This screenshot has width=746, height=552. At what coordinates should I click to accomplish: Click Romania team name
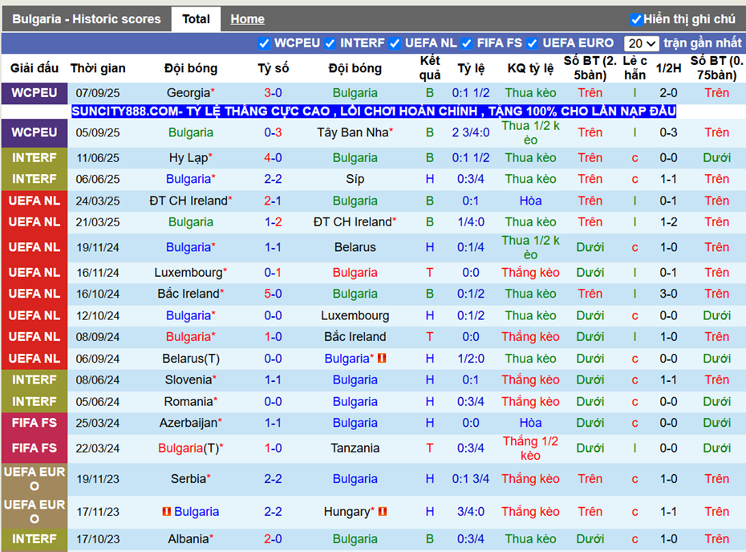(x=189, y=402)
